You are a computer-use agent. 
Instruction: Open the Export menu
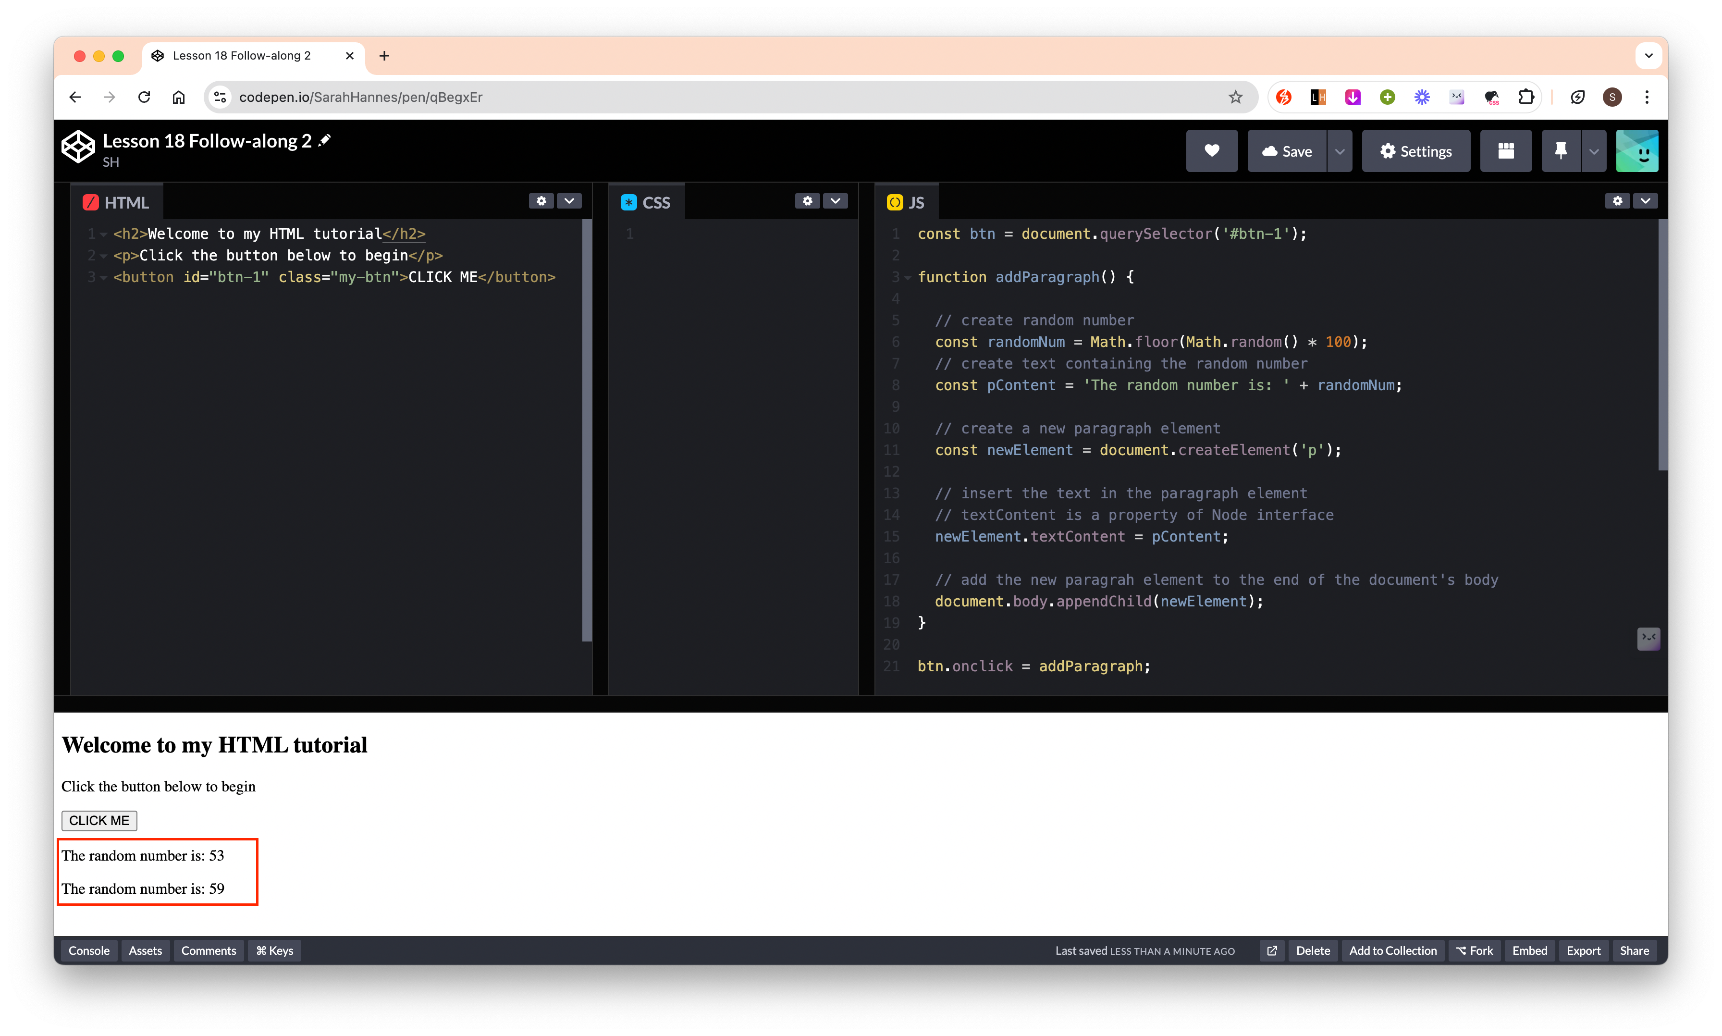1583,950
